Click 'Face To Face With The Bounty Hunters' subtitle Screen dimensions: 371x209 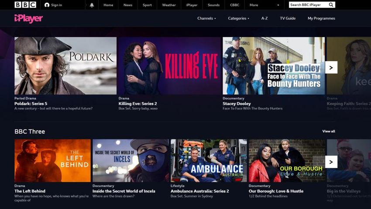[252, 108]
